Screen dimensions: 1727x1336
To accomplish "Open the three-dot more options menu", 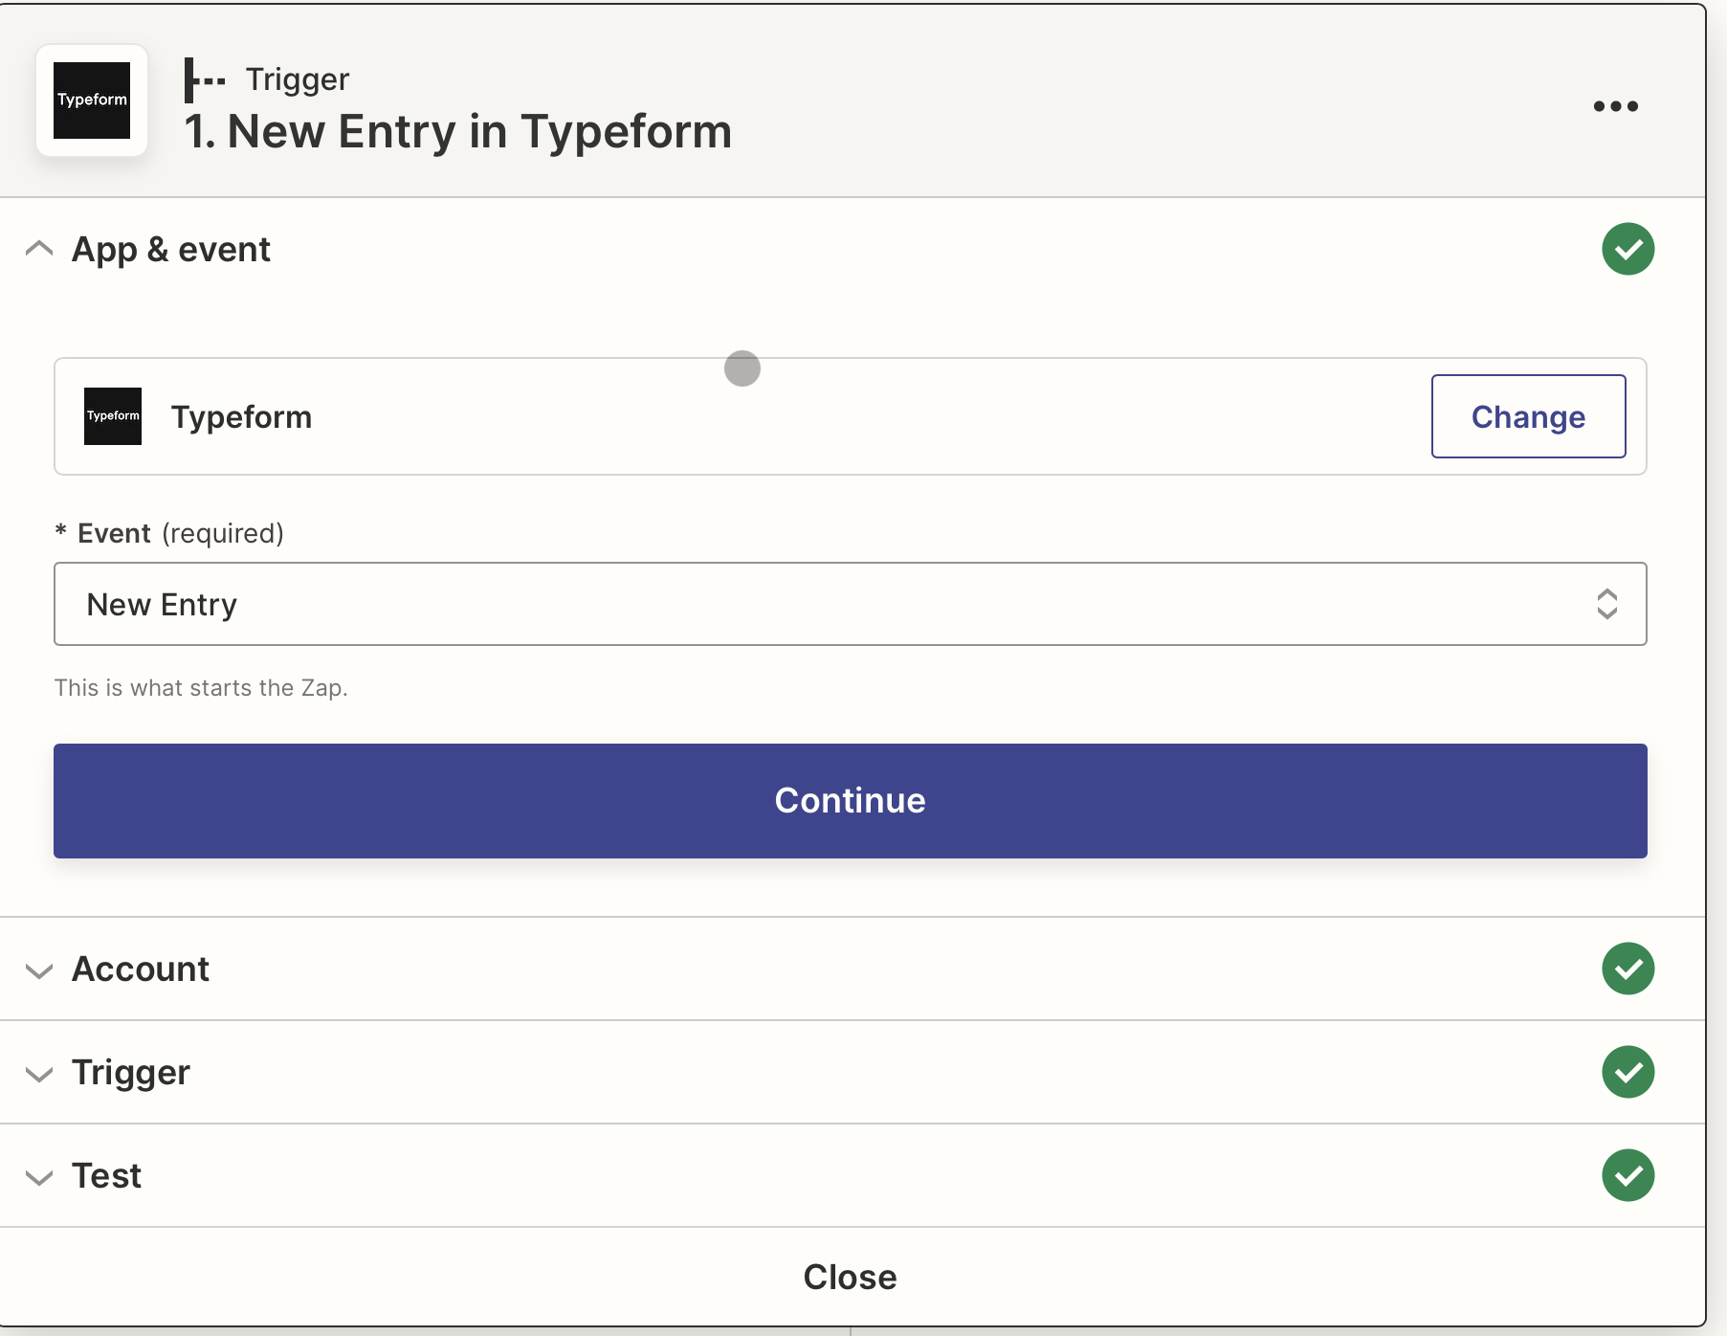I will pos(1616,106).
